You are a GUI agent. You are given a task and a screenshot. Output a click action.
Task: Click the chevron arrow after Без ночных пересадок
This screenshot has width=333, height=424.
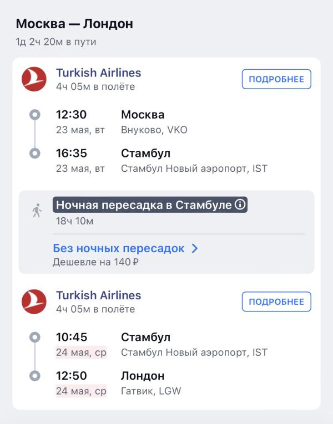tap(195, 248)
